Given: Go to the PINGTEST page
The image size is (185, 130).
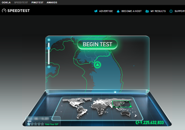Looking at the screenshot, I should point(37,2).
